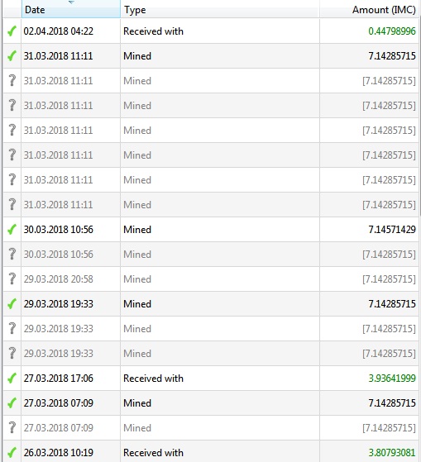This screenshot has height=462, width=421.
Task: Click the green checkmark on 29.03.2018 19:33 mined row
Action: tap(12, 303)
